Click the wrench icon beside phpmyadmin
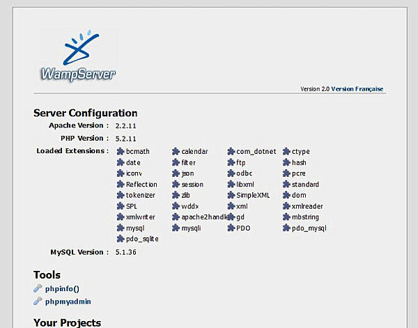Screen dimensions: 418x328 pos(38,301)
